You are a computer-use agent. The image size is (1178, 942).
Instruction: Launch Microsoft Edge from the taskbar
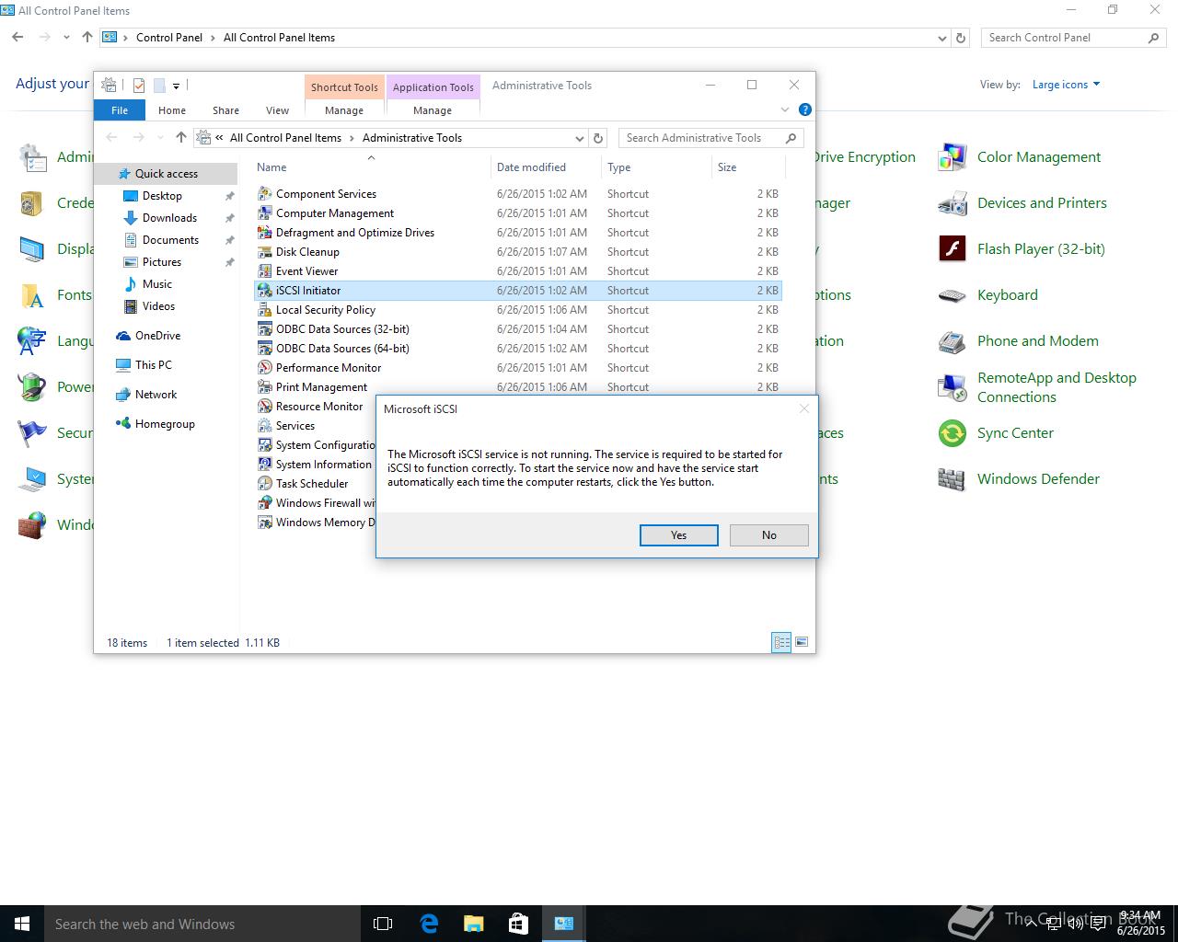[x=428, y=924]
